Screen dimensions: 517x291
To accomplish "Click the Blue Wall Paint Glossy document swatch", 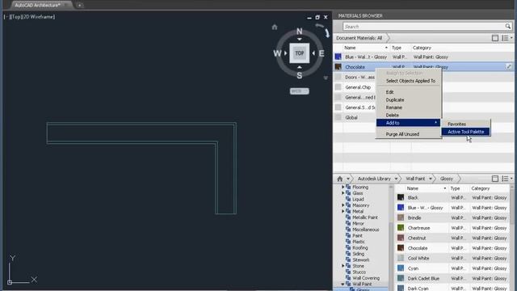I will tap(338, 57).
